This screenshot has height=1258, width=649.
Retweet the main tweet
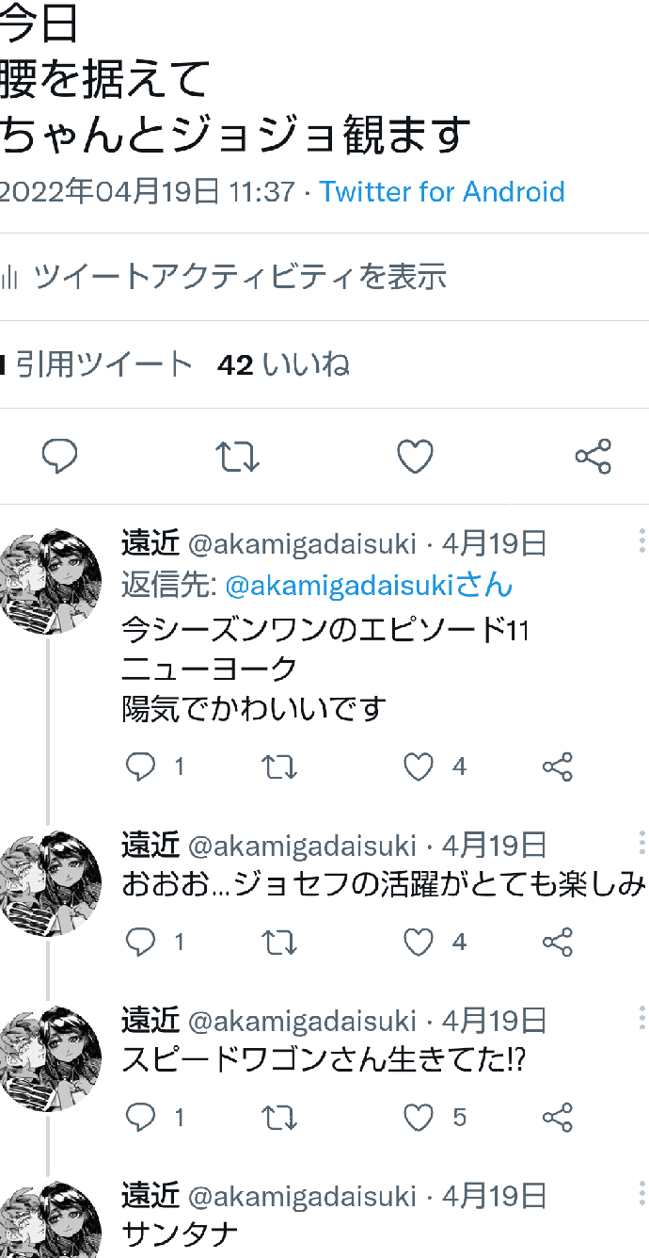237,458
